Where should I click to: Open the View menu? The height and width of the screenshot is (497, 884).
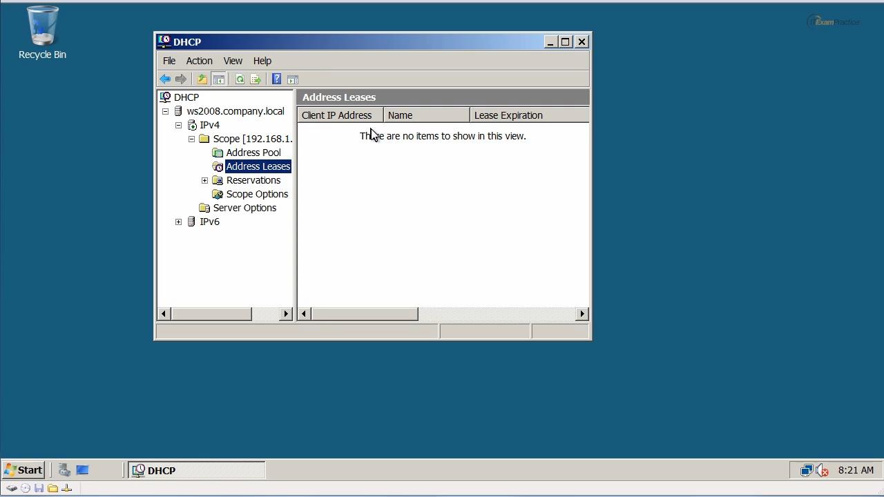pos(233,61)
